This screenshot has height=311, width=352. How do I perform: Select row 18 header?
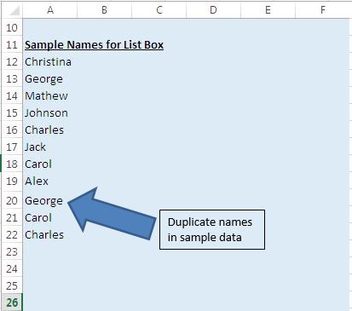click(x=12, y=164)
